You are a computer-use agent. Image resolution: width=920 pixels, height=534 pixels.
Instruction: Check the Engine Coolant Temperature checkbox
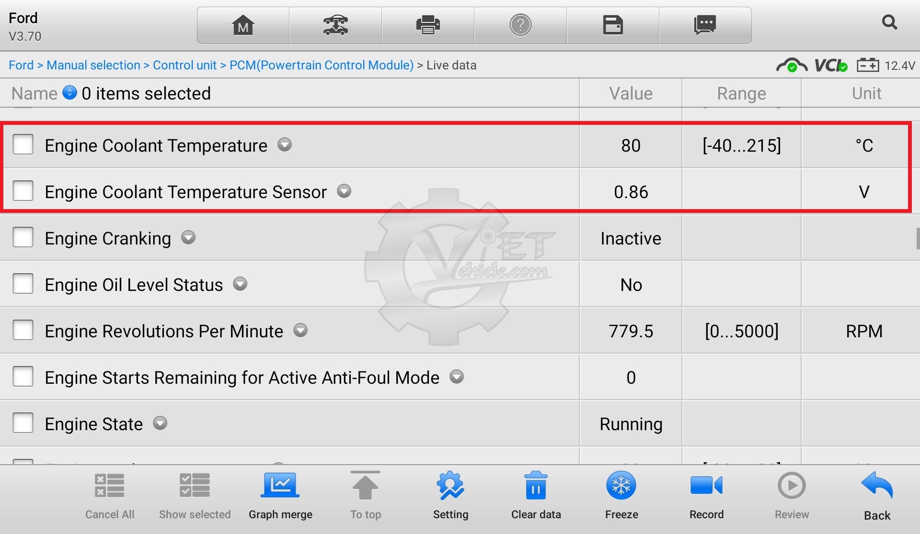[23, 145]
